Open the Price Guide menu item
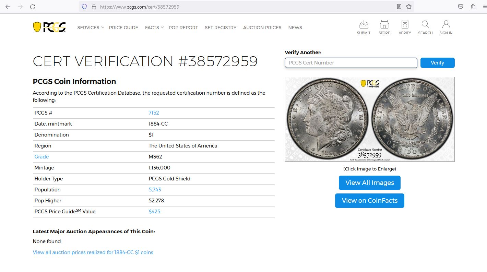This screenshot has height=272, width=487. pos(123,27)
